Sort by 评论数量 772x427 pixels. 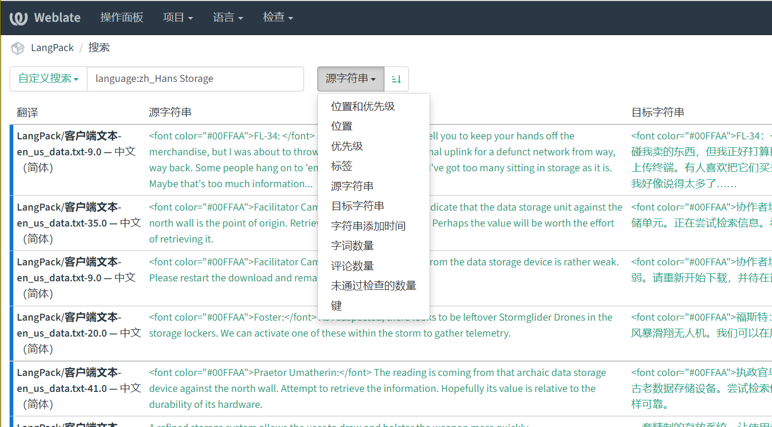click(x=373, y=266)
